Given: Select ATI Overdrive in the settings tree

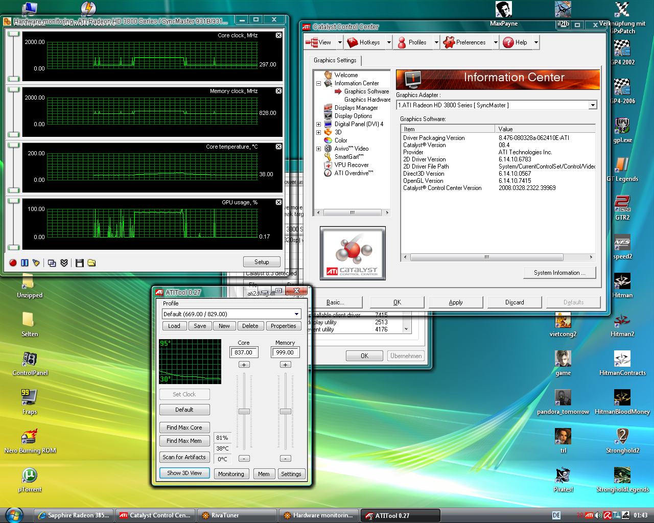Looking at the screenshot, I should 353,173.
